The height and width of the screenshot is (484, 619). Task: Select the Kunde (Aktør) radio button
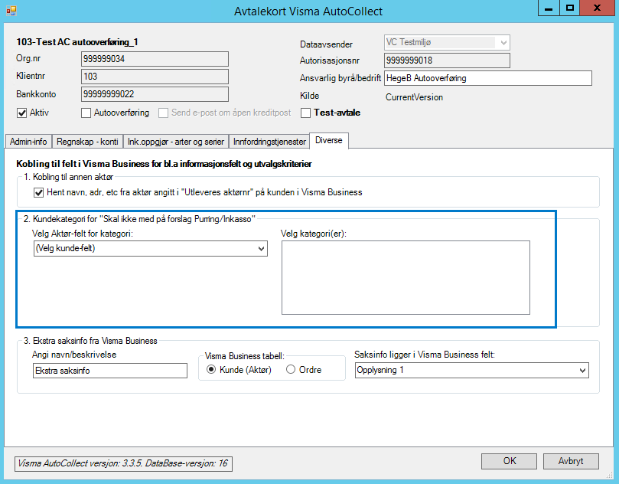click(212, 369)
